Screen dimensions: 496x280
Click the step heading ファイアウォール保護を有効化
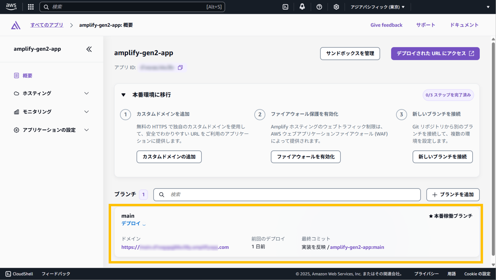[305, 114]
